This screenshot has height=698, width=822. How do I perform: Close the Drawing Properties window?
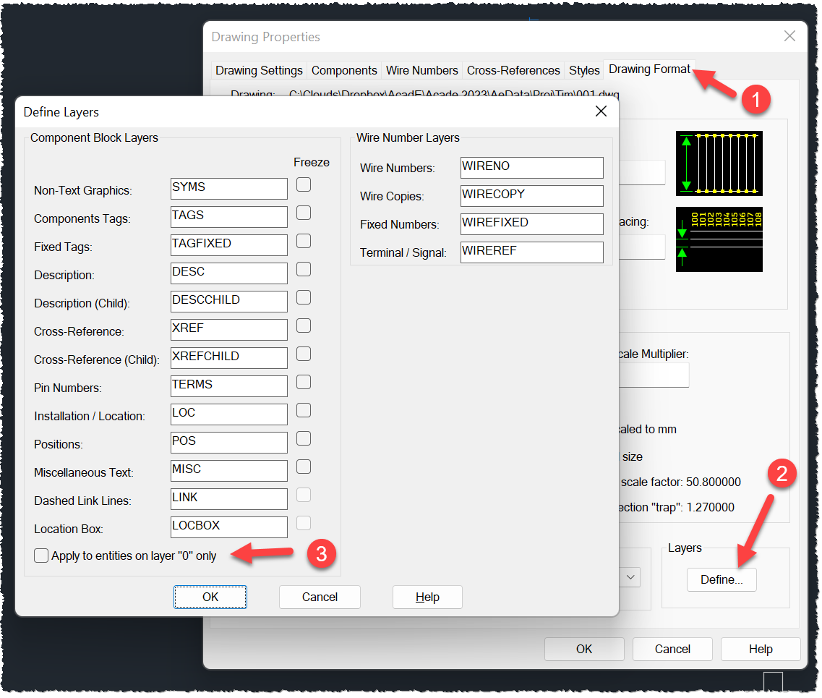click(x=789, y=36)
